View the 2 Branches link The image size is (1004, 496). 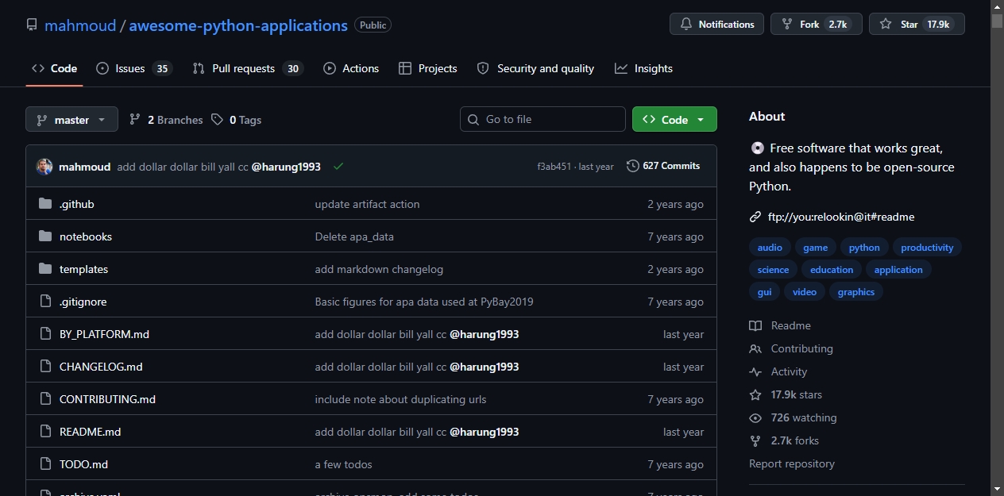tap(166, 120)
